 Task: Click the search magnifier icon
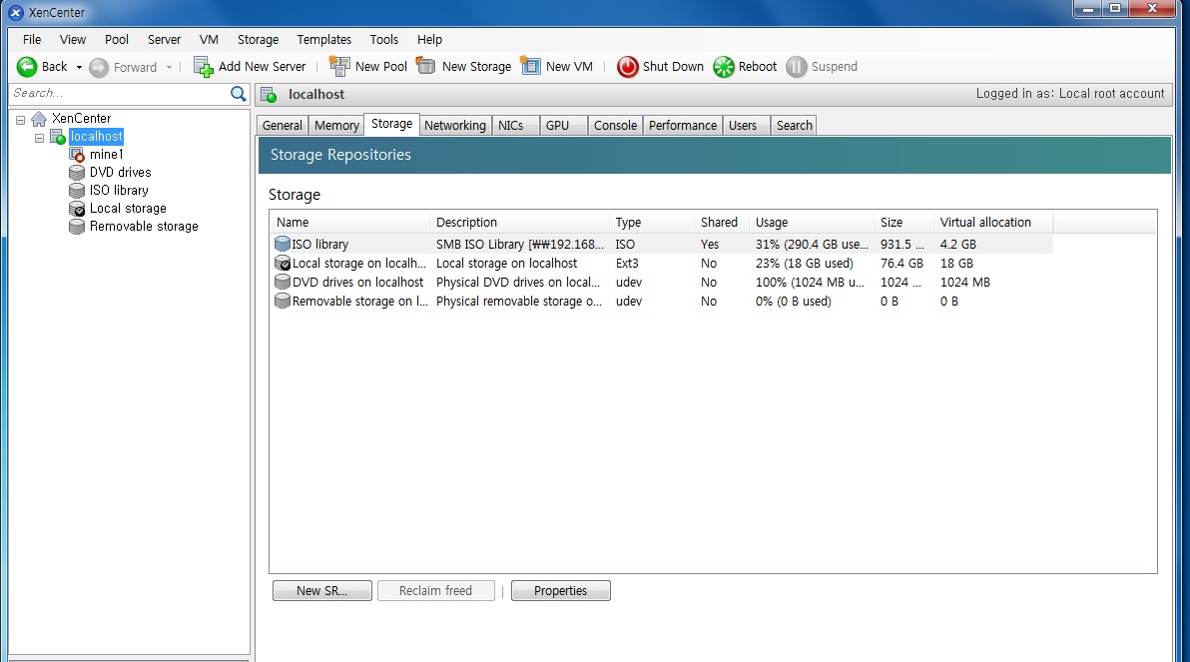coord(239,94)
